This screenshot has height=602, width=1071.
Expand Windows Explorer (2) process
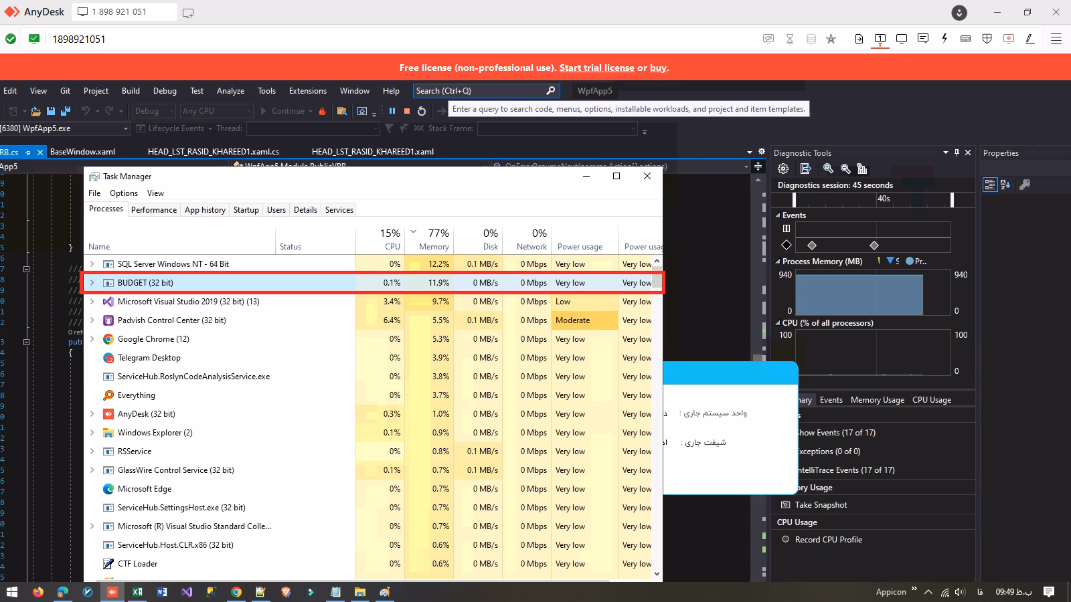[92, 433]
